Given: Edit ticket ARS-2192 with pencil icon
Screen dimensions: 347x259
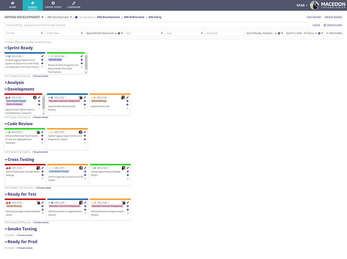Looking at the screenshot, I should point(42,132).
